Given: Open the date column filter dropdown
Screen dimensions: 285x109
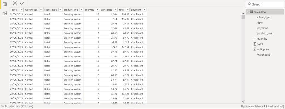Looking at the screenshot, I should click(22, 10).
